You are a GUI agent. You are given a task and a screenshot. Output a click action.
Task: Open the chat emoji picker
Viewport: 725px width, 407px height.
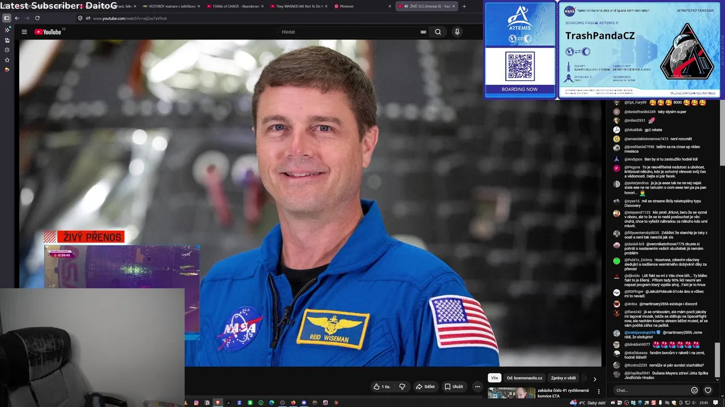pos(694,390)
